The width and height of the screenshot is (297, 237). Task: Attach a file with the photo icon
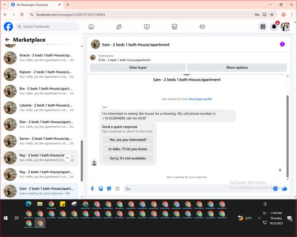coord(101,188)
